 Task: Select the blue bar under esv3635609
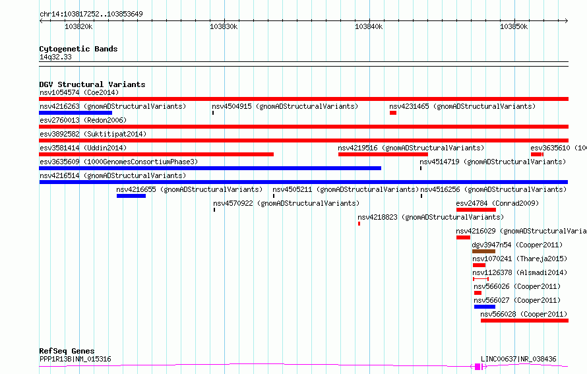point(210,168)
